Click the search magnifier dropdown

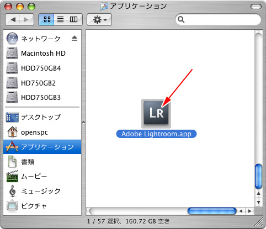coord(181,19)
